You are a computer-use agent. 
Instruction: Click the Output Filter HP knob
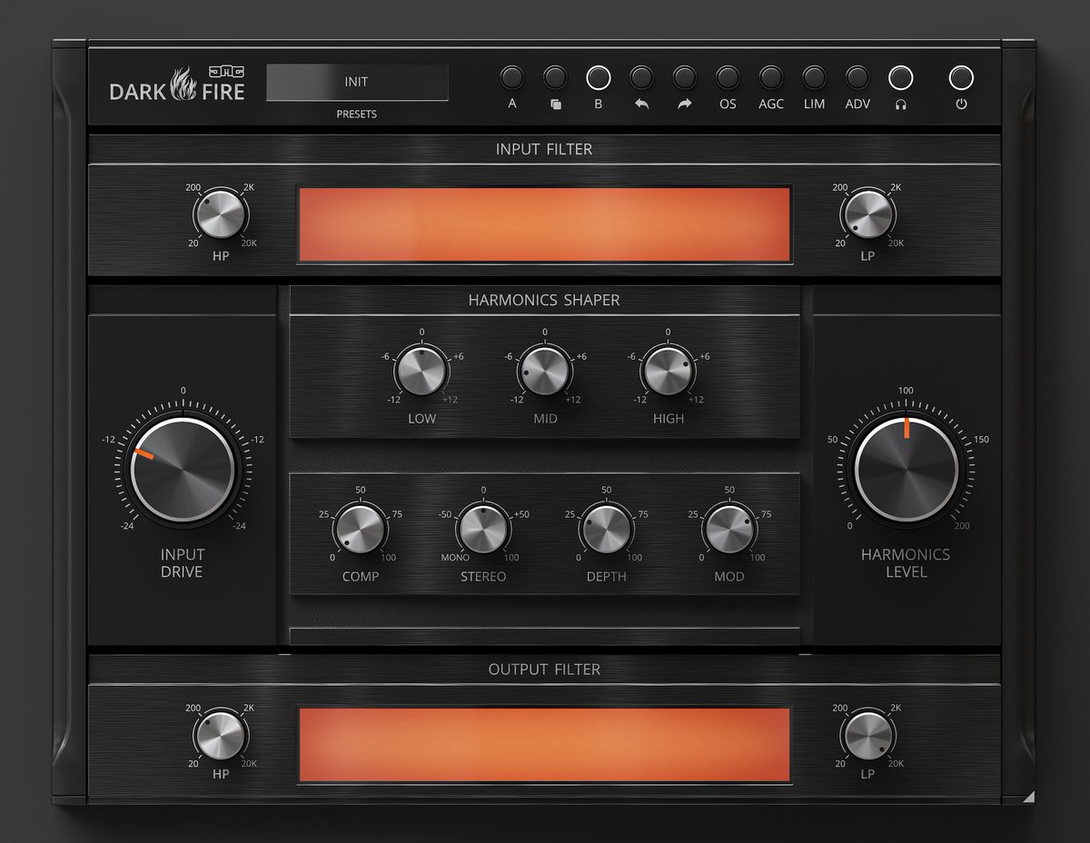[x=220, y=737]
